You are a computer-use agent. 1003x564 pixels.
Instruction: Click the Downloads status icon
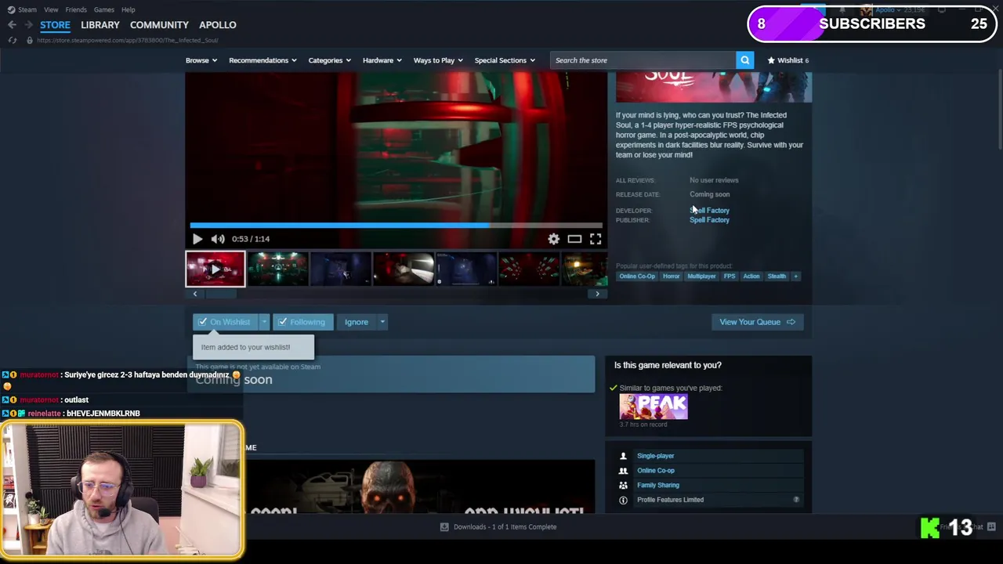[444, 527]
